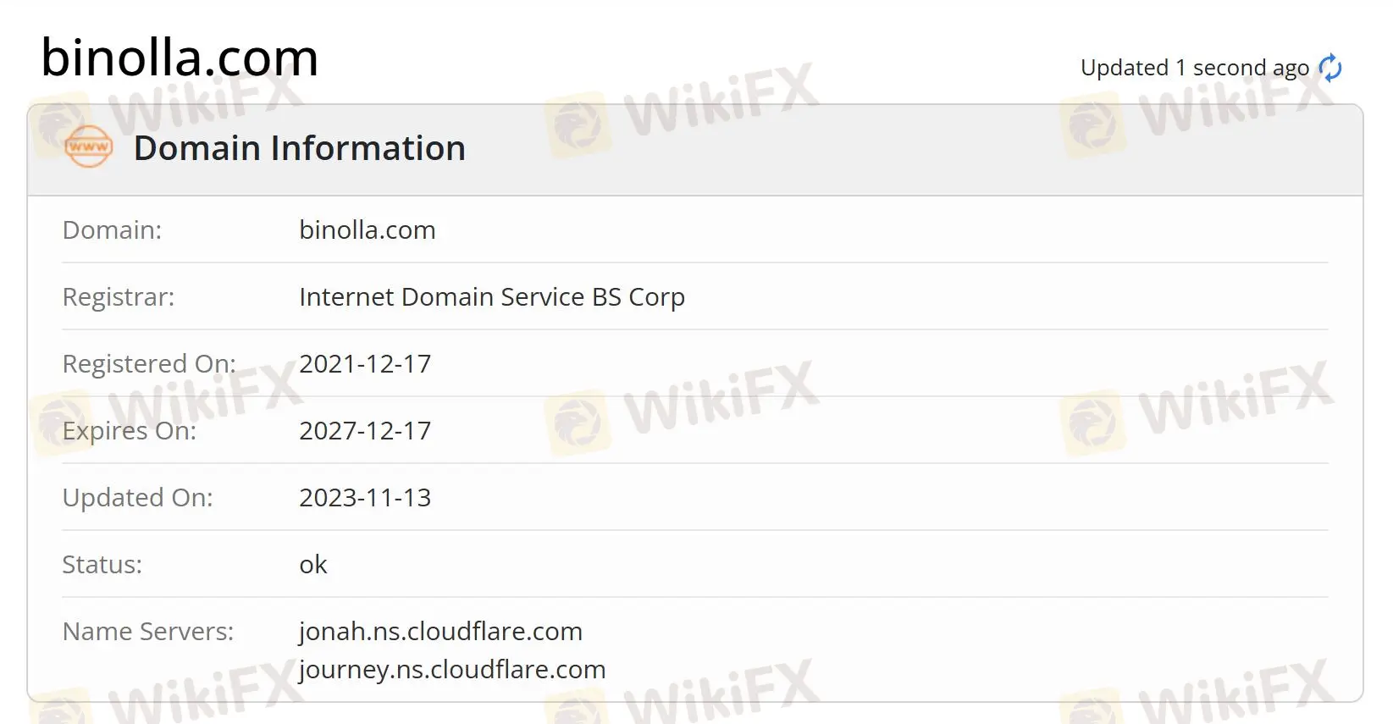
Task: Click the binolla.com page title
Action: point(180,58)
